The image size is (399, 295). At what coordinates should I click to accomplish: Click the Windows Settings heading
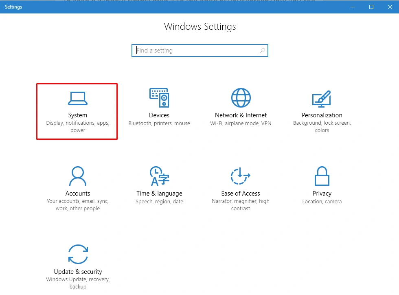(x=200, y=27)
